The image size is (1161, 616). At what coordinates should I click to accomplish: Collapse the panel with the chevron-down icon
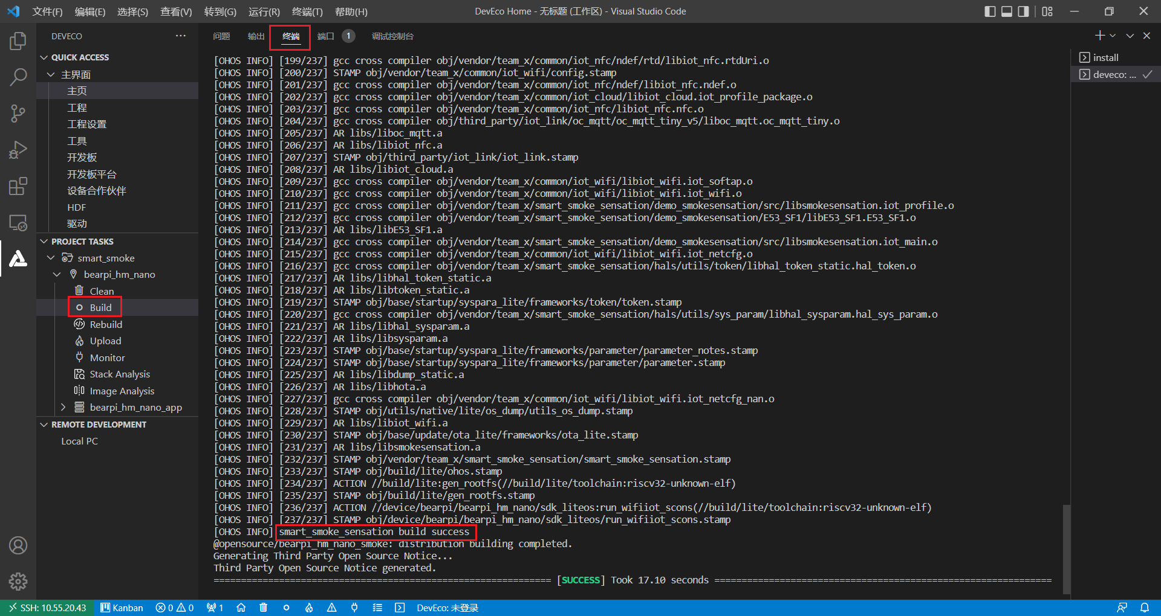pyautogui.click(x=1130, y=36)
